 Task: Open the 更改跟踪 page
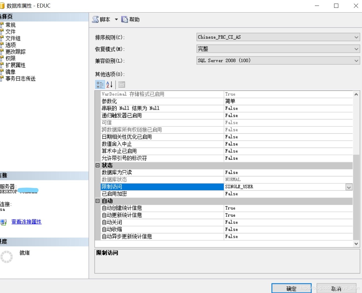tap(16, 52)
